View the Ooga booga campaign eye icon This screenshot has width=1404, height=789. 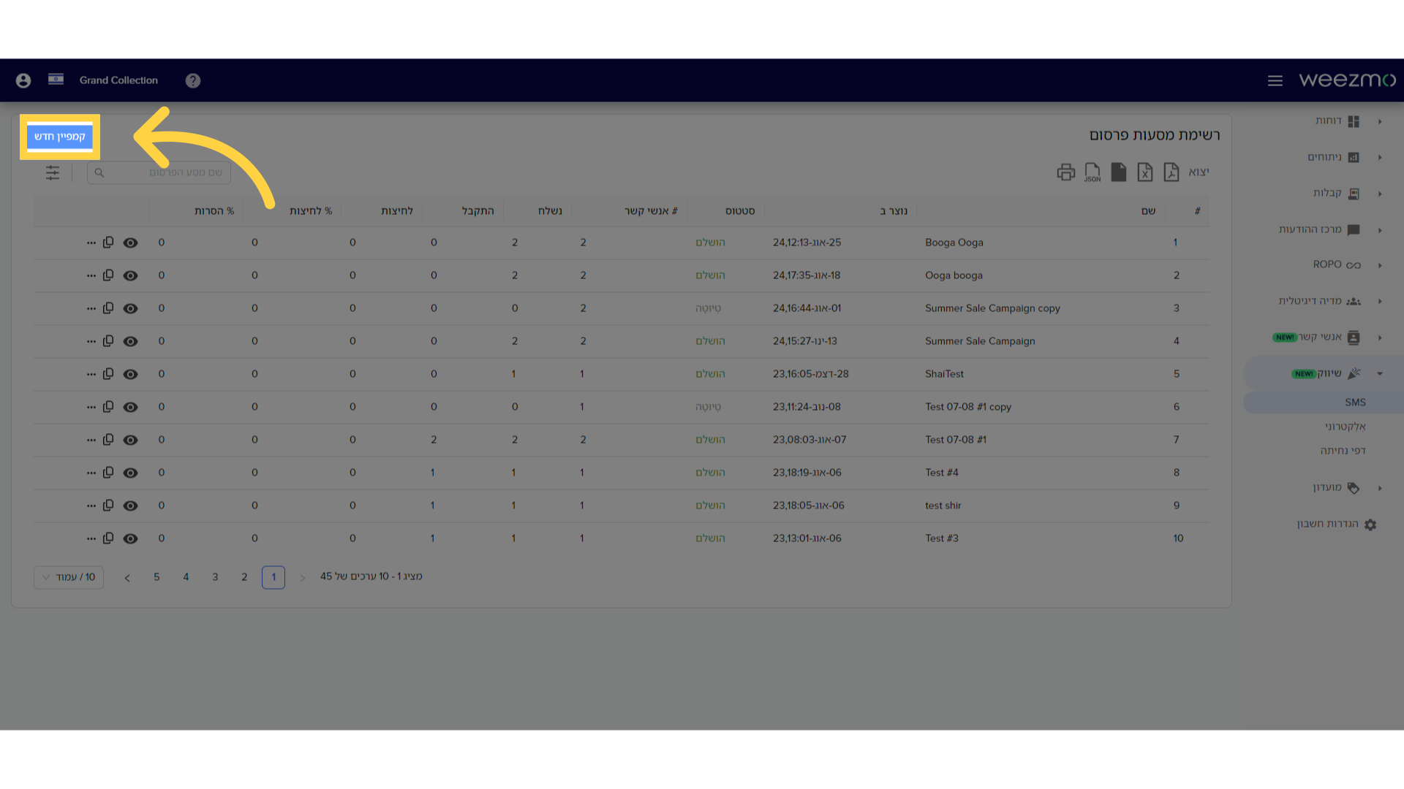click(130, 275)
